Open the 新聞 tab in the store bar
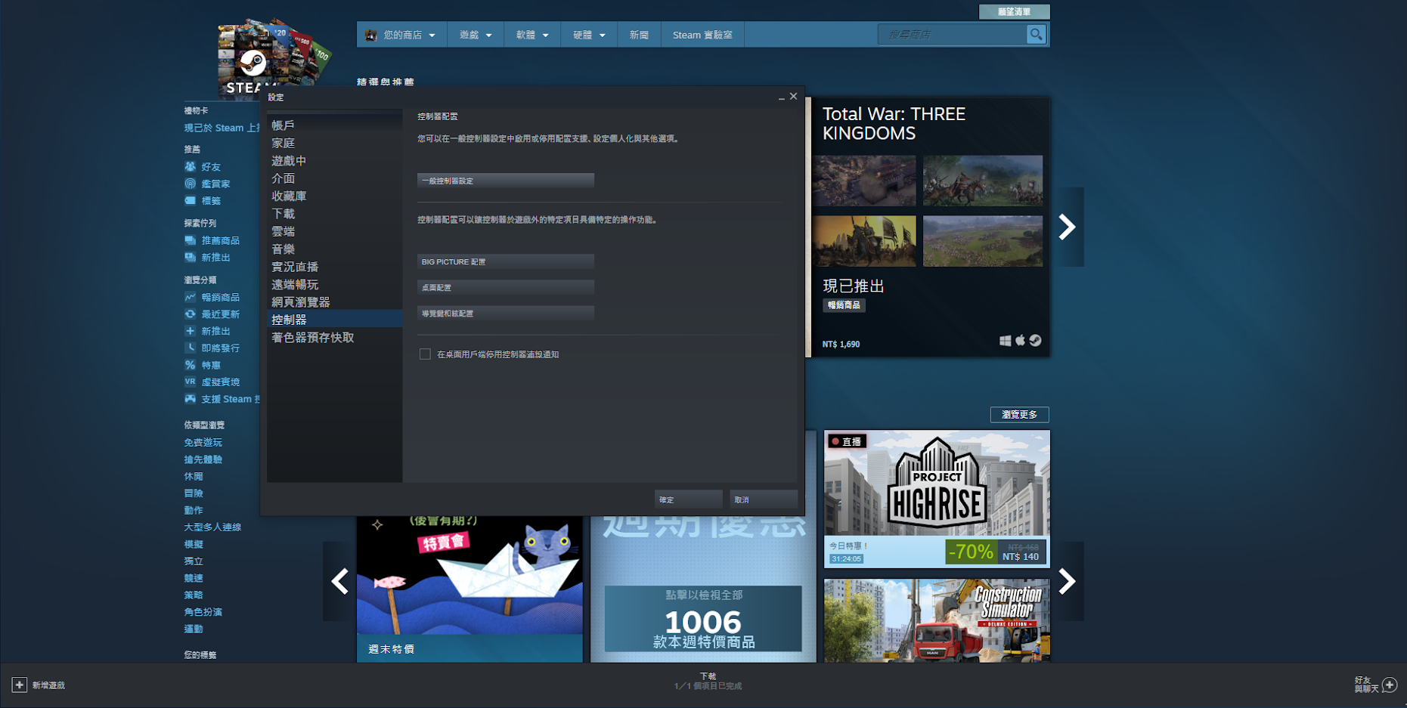Screen dimensions: 1407x708 [639, 35]
